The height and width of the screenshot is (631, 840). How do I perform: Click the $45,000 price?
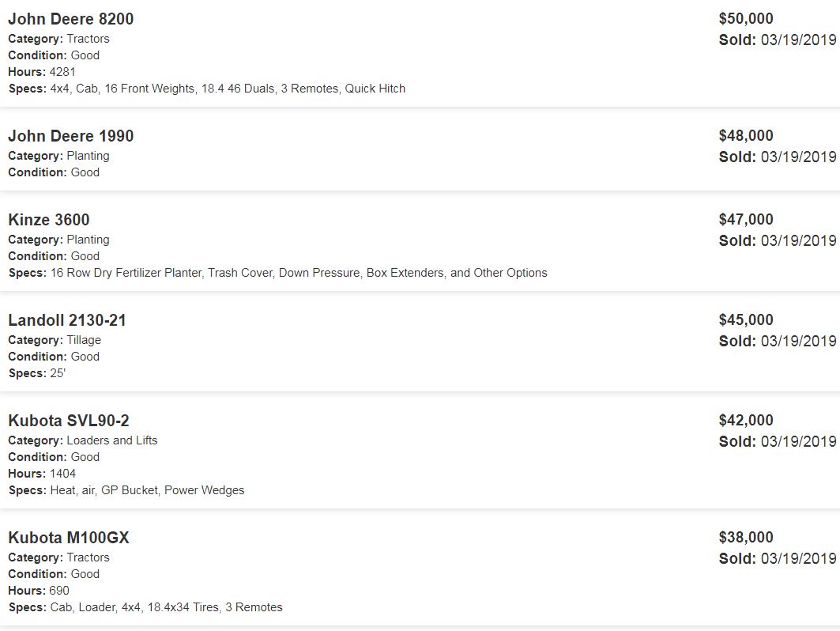click(746, 320)
